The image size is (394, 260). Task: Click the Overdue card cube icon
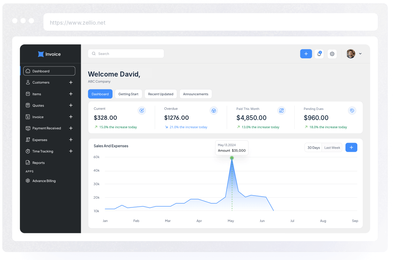(x=214, y=111)
